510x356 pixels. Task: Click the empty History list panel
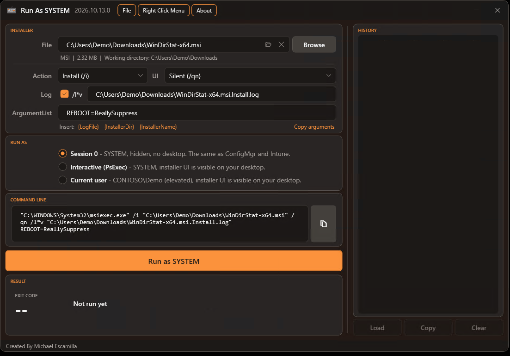[428, 174]
